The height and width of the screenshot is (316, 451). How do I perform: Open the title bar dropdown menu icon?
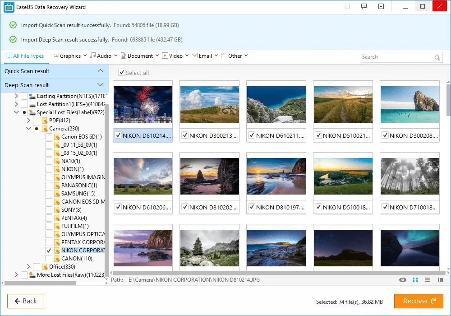tap(381, 7)
